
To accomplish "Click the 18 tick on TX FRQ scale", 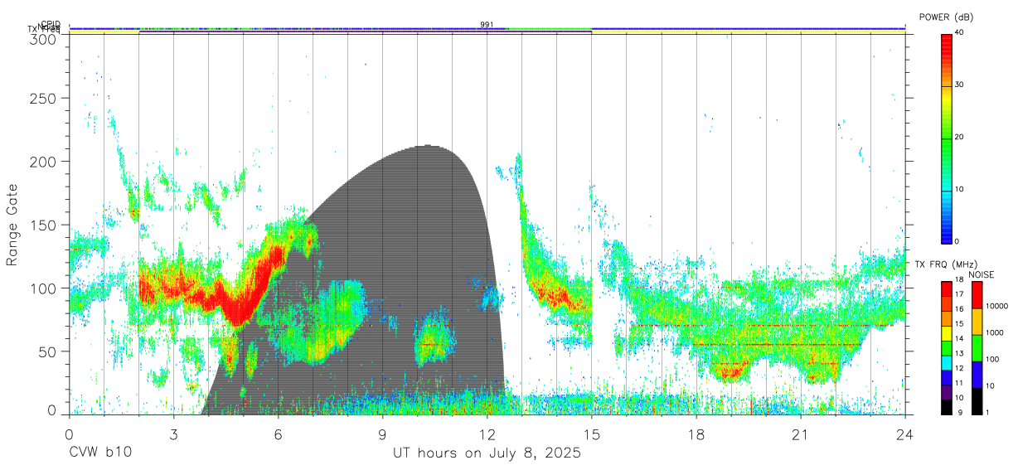I will pos(959,281).
